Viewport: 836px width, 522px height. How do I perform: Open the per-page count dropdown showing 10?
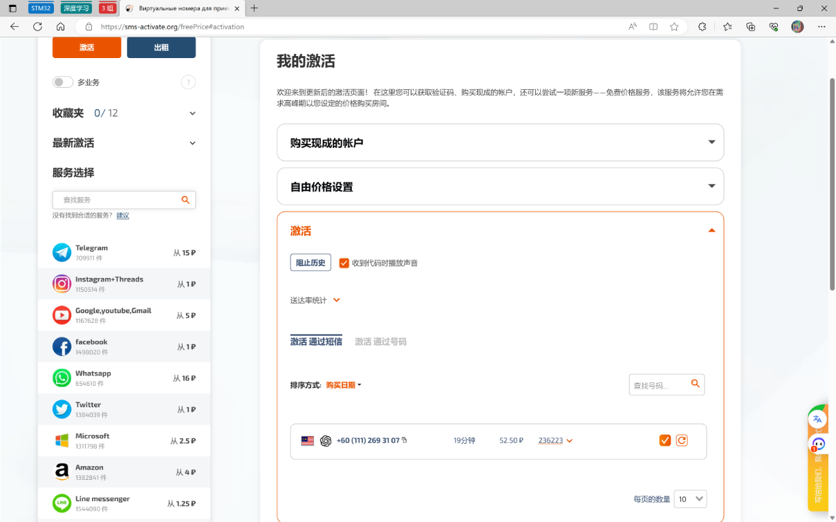(x=690, y=498)
